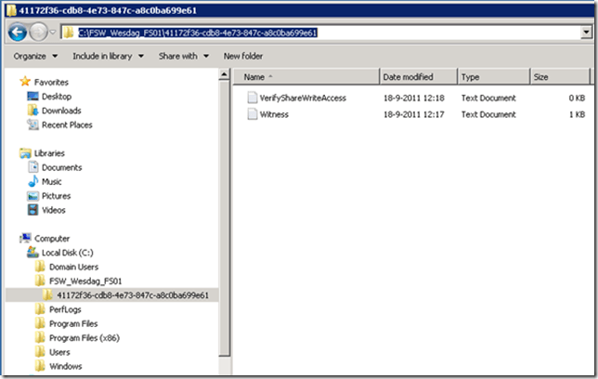Open the Share with menu

[x=183, y=56]
